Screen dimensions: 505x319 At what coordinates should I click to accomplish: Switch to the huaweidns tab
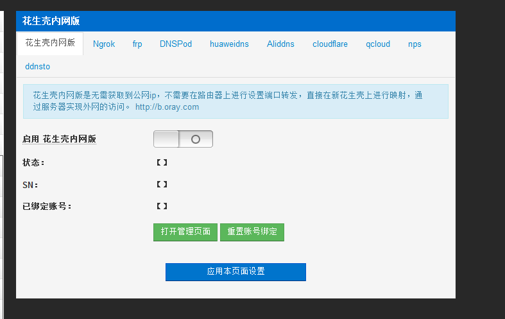pyautogui.click(x=229, y=44)
